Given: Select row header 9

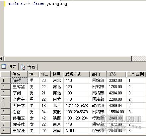Looking at the screenshot, I should point(5,131).
